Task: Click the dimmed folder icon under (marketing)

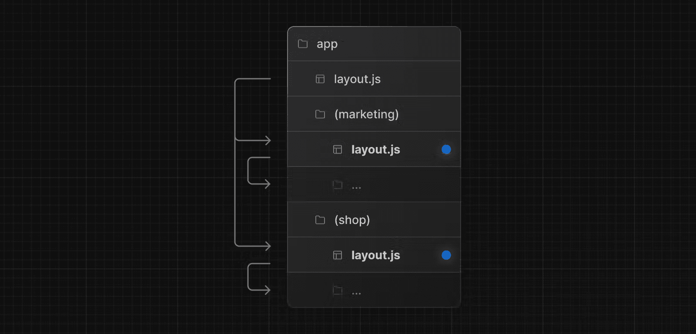Action: click(x=338, y=185)
